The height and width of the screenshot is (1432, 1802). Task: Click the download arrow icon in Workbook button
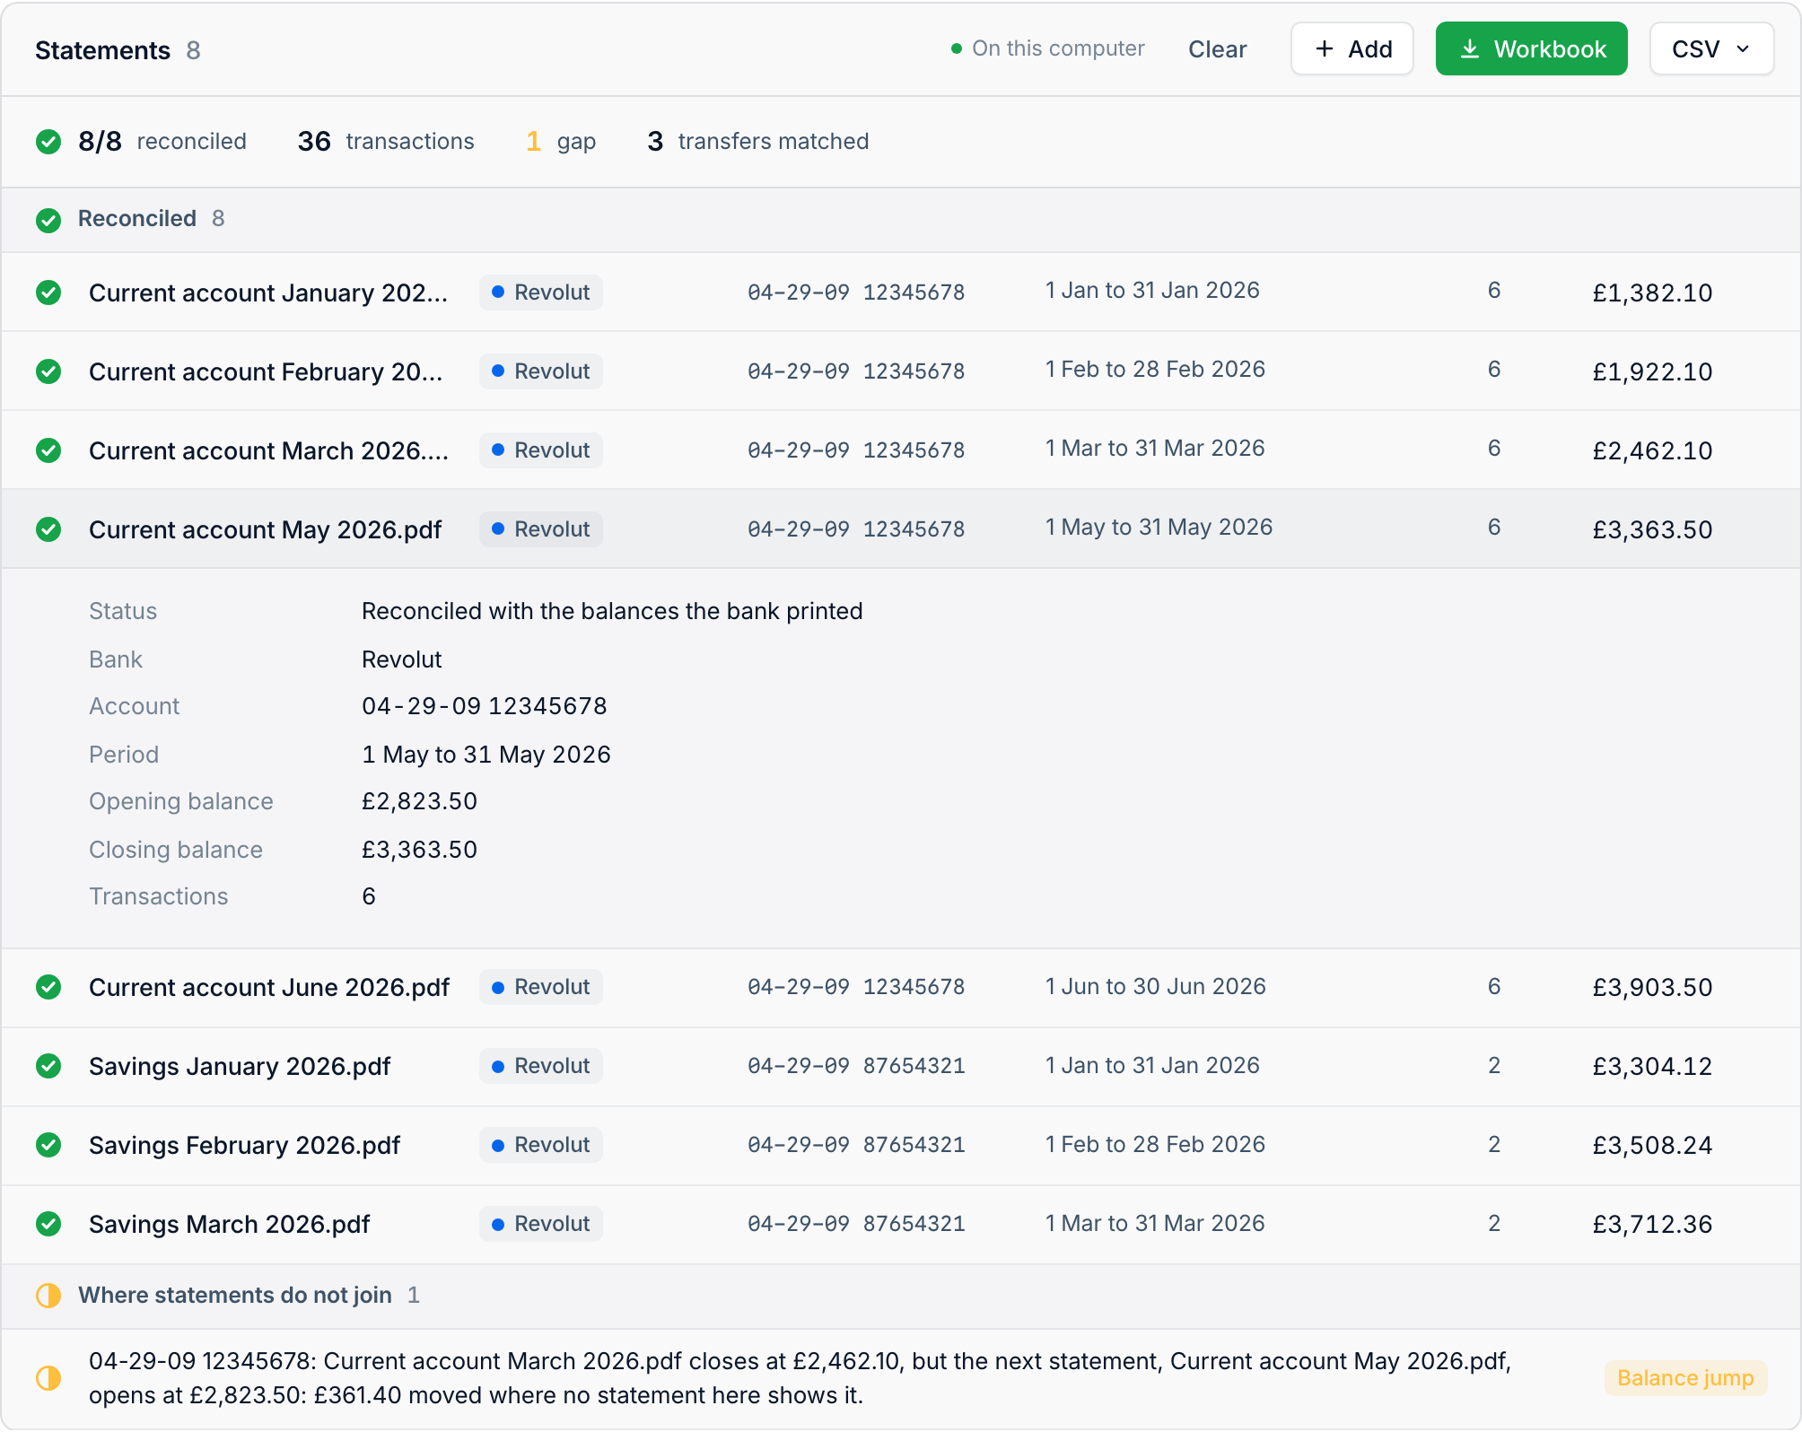click(1470, 49)
